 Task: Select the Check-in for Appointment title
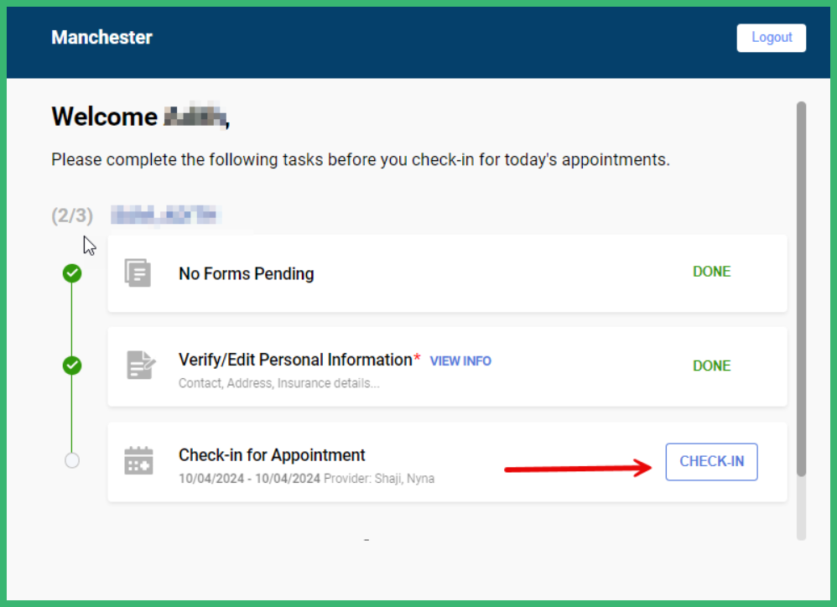point(272,455)
